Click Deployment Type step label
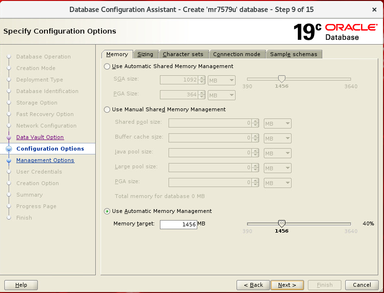Screen dimensions: 384x293 click(40, 80)
